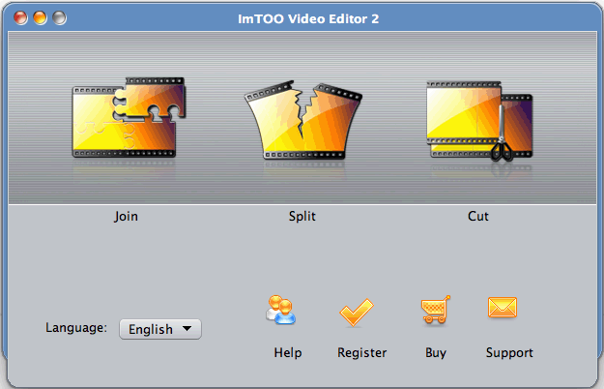
Task: Click the Help people icon
Action: (280, 310)
